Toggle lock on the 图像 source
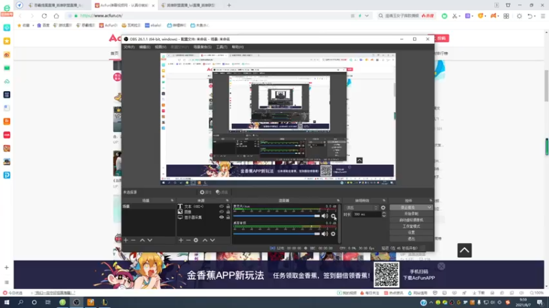The height and width of the screenshot is (308, 549). coord(228,211)
